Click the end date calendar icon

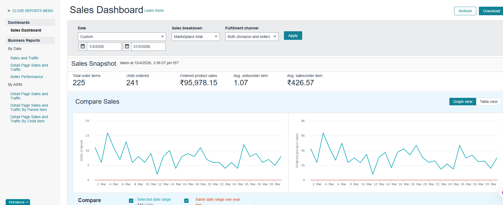127,47
